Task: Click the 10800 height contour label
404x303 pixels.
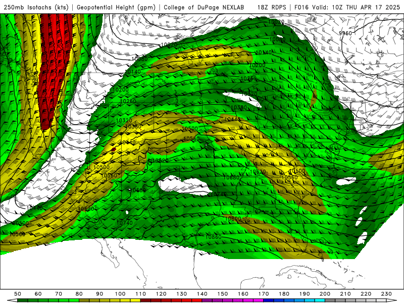Action: (233, 219)
